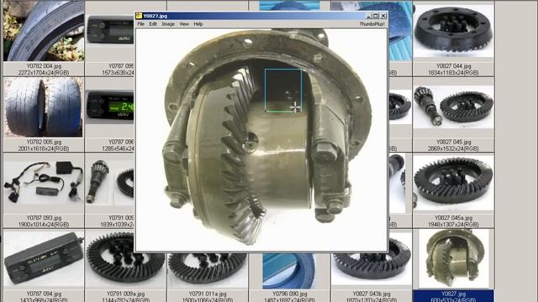
Task: Click the Y0827.jpg window title bar icon
Action: coord(139,16)
